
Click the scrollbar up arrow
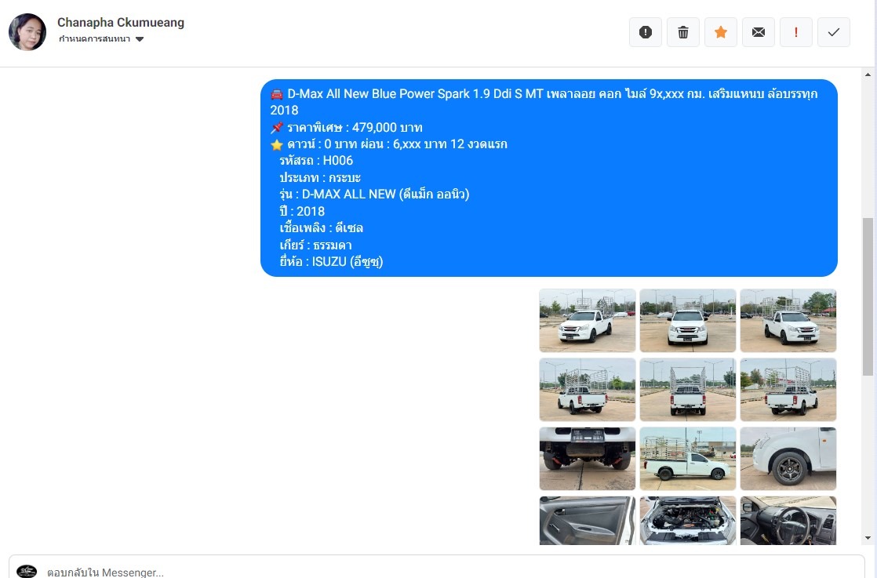click(x=868, y=75)
